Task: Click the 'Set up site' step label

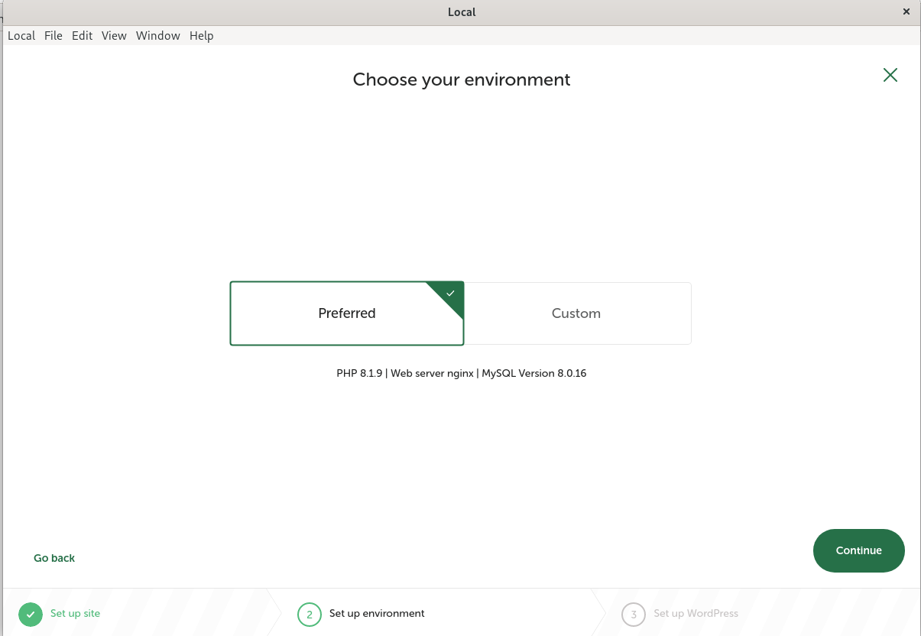Action: click(x=75, y=613)
